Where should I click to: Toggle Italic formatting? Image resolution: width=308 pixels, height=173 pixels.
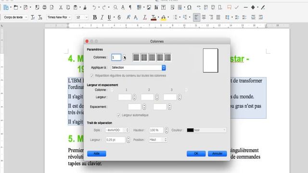coord(102,17)
